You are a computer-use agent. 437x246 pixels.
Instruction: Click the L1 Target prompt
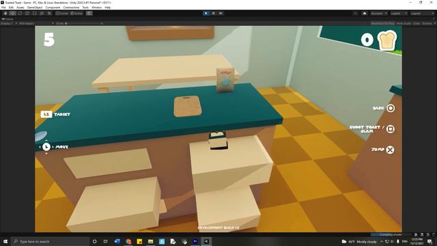55,114
